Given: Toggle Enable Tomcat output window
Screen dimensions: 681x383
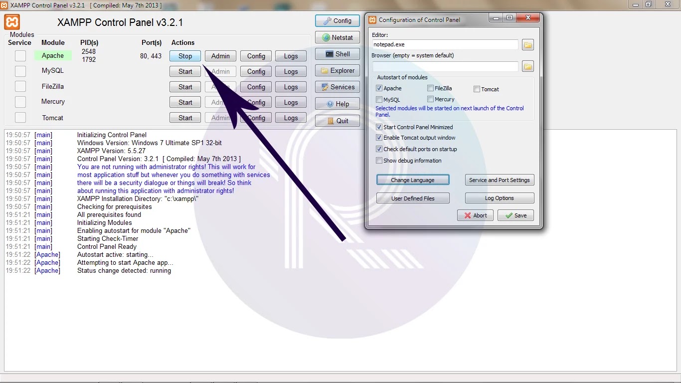Looking at the screenshot, I should (379, 138).
